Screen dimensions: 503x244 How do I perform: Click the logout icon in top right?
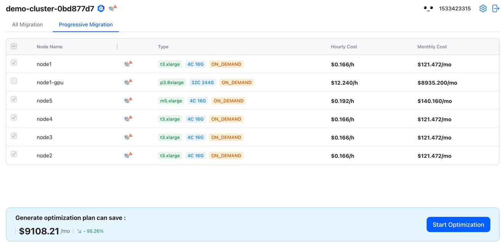click(x=495, y=8)
